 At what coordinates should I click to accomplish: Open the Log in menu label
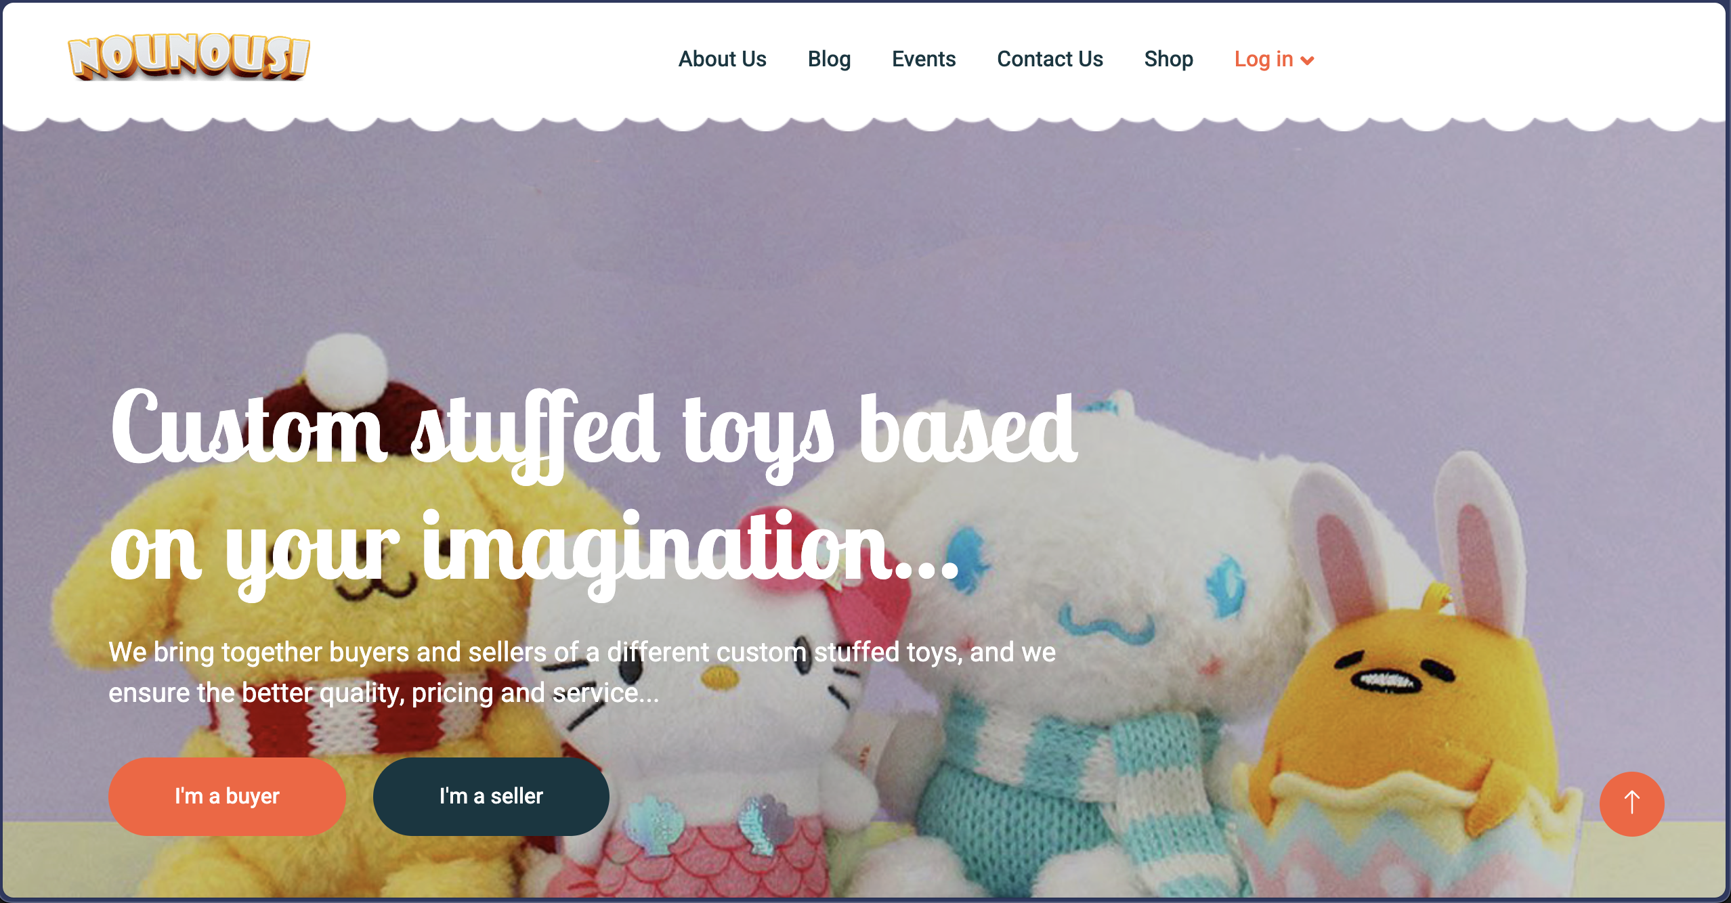click(1264, 60)
